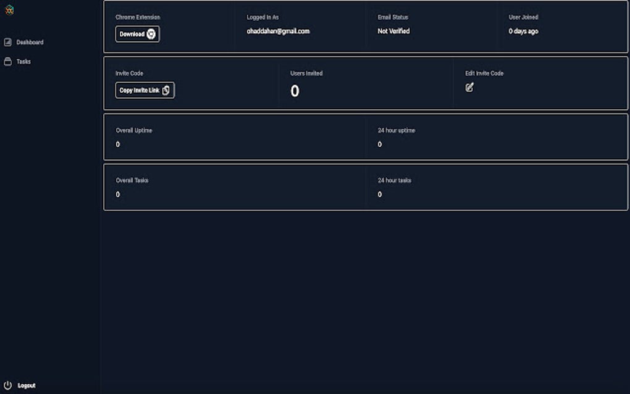Screen dimensions: 630x394
Task: Click the Overall Tasks stat card
Action: click(235, 188)
